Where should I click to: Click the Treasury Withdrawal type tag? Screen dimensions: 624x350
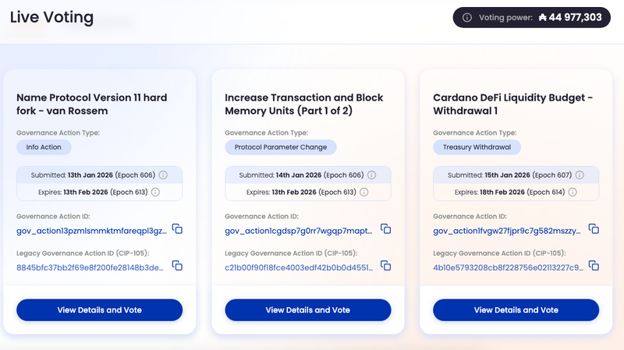[x=477, y=147]
